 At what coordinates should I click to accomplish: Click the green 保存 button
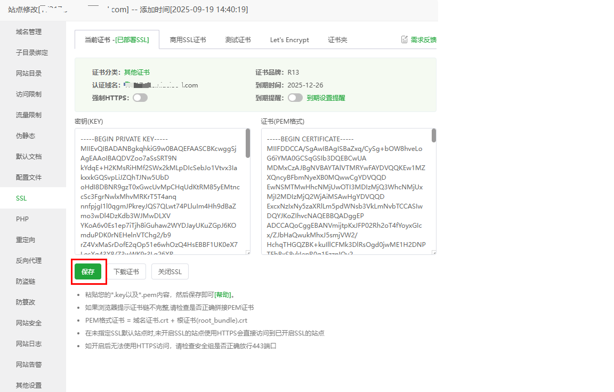(x=88, y=271)
